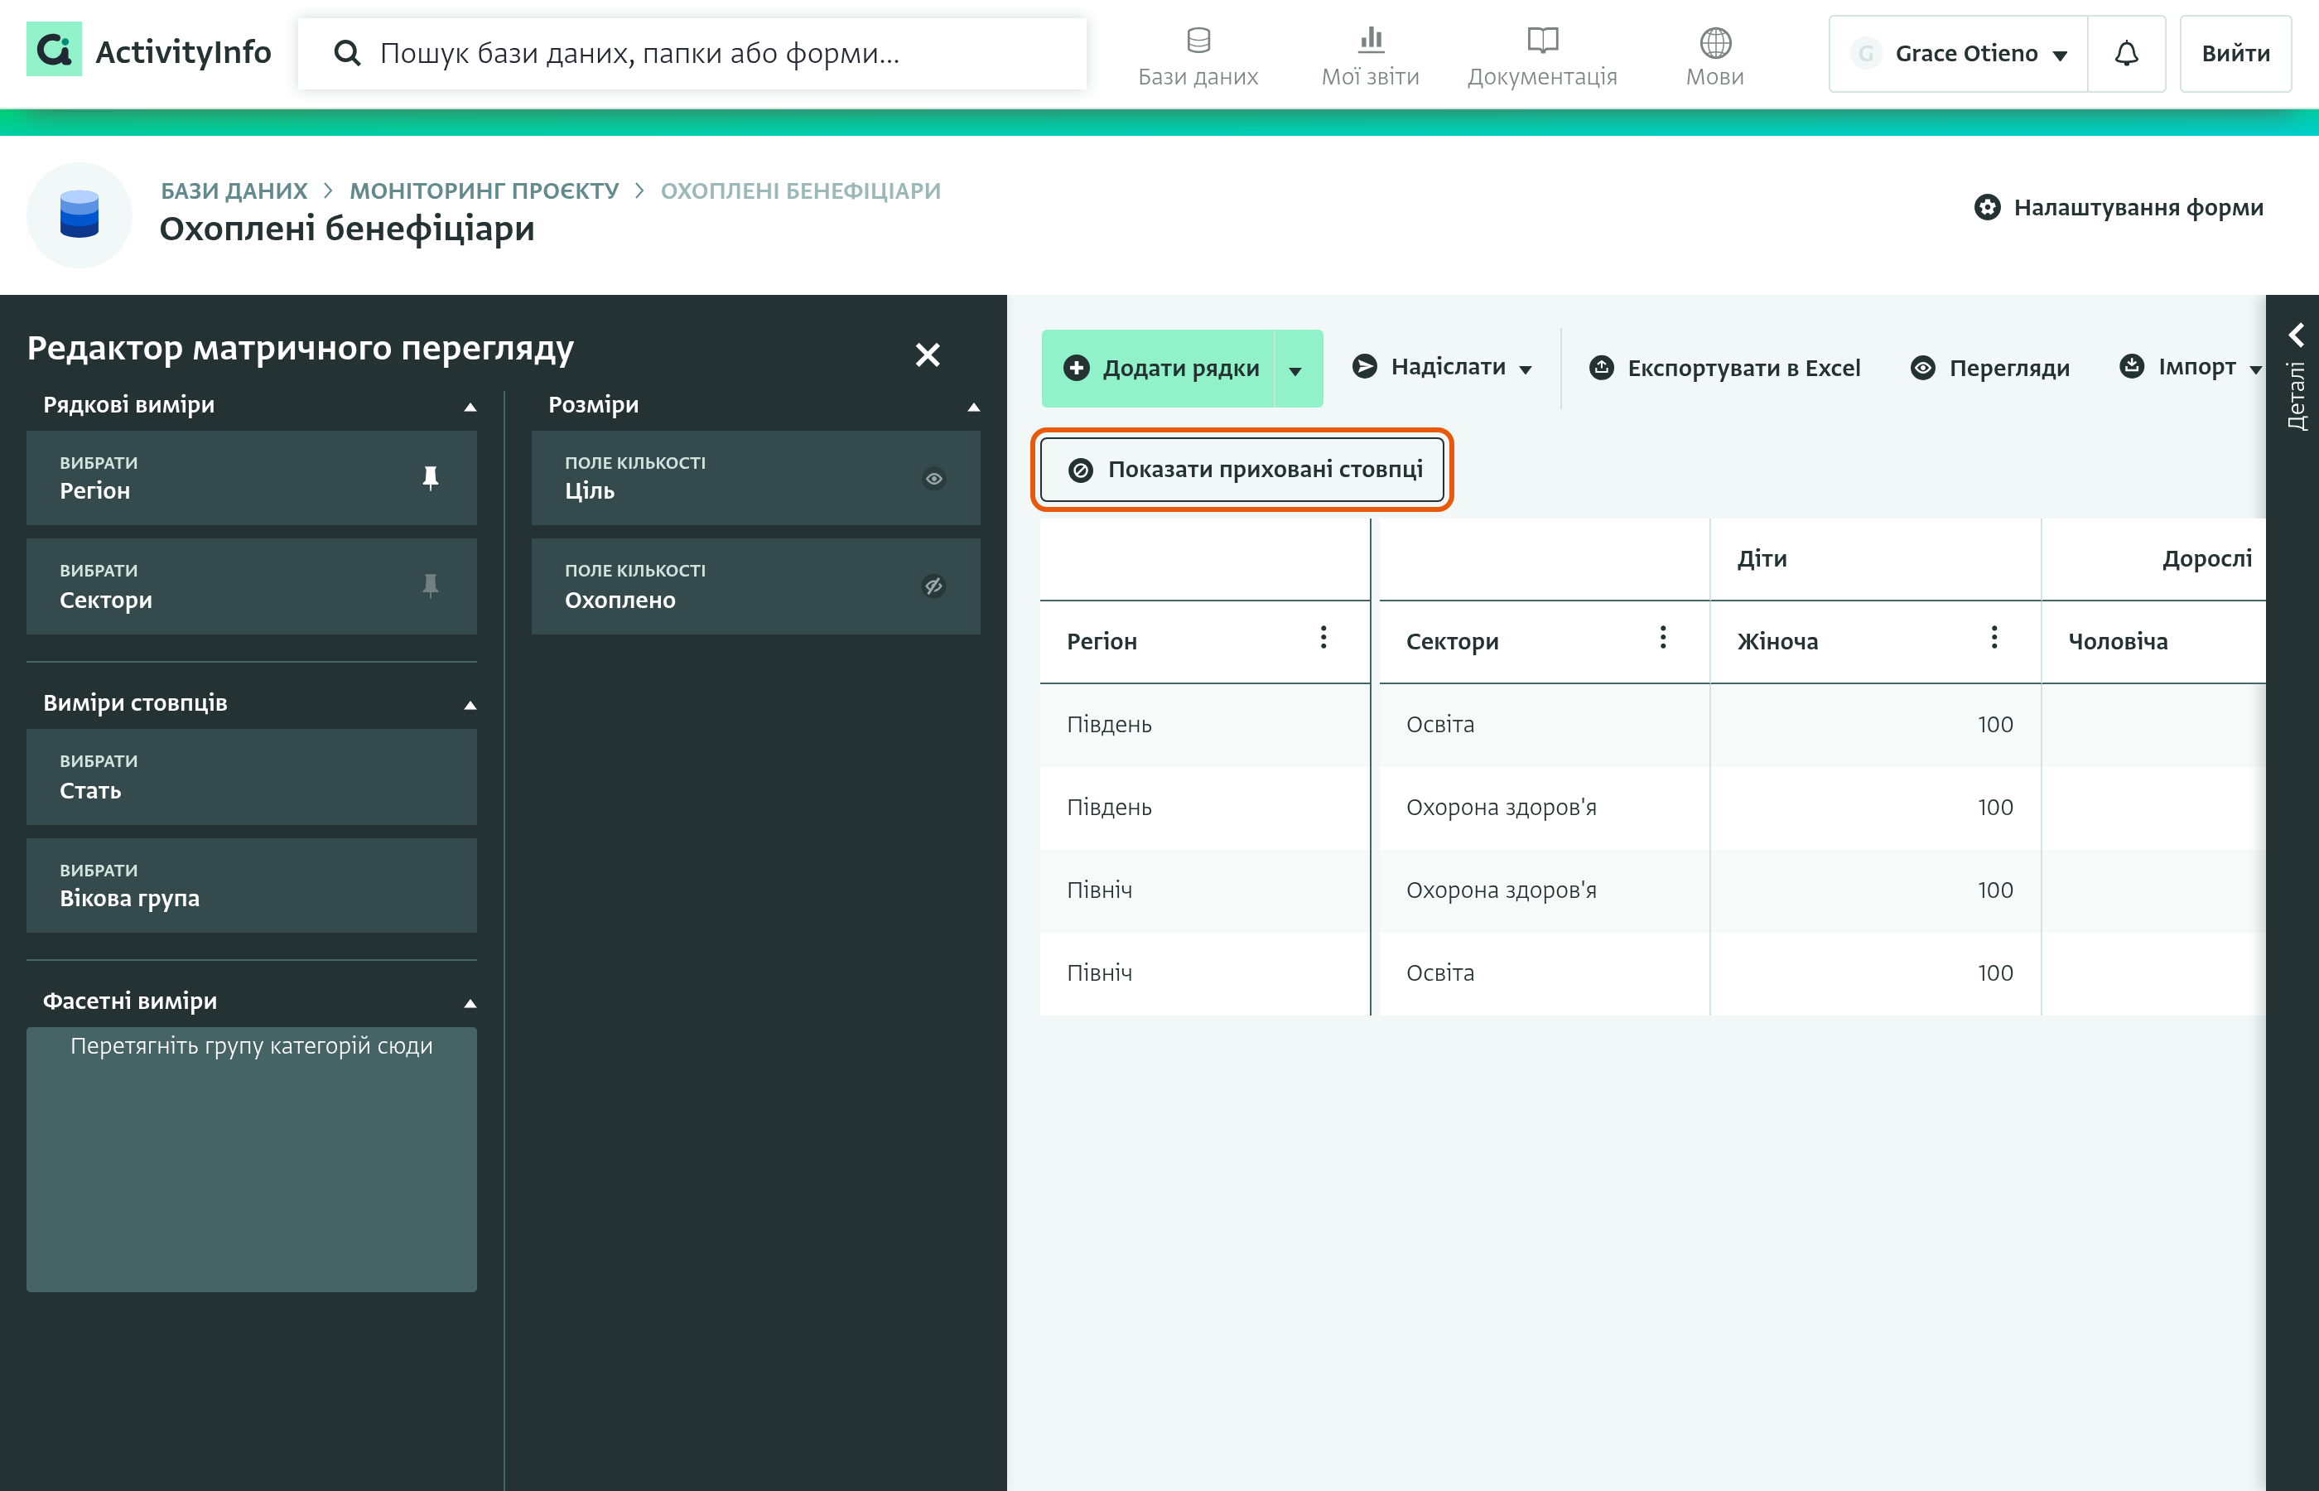Image resolution: width=2319 pixels, height=1491 pixels.
Task: Collapse the Рядкові виміри section
Action: pyautogui.click(x=470, y=407)
